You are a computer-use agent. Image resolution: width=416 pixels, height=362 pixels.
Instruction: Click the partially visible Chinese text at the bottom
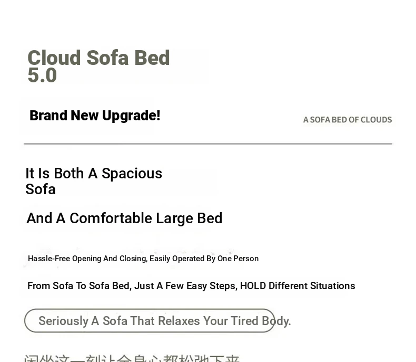click(x=132, y=358)
